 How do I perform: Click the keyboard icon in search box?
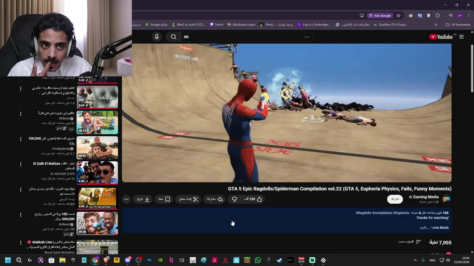(x=186, y=37)
